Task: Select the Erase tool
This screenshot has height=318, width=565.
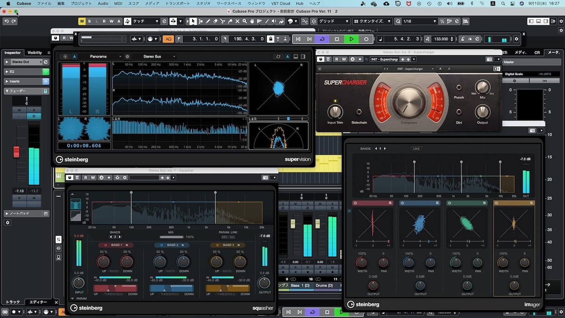Action: (x=215, y=21)
